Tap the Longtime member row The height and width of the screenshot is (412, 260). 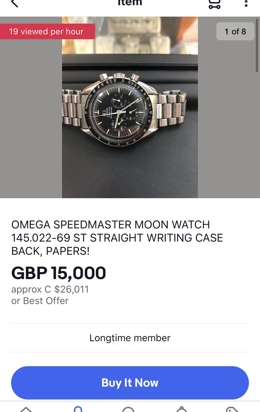click(130, 338)
